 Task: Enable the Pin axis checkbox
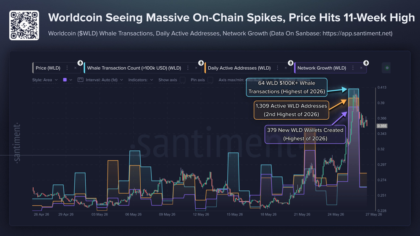click(210, 80)
